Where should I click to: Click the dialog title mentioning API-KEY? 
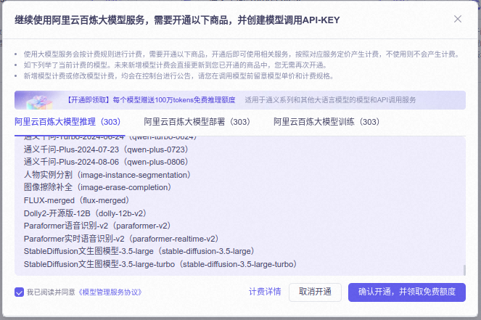pyautogui.click(x=177, y=20)
